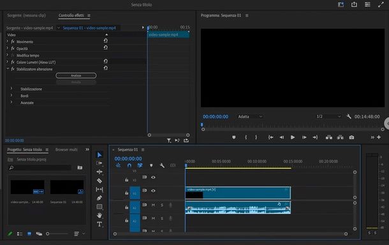389x245 pixels.
Task: Open Controllo effetti panel menu
Action: click(89, 15)
